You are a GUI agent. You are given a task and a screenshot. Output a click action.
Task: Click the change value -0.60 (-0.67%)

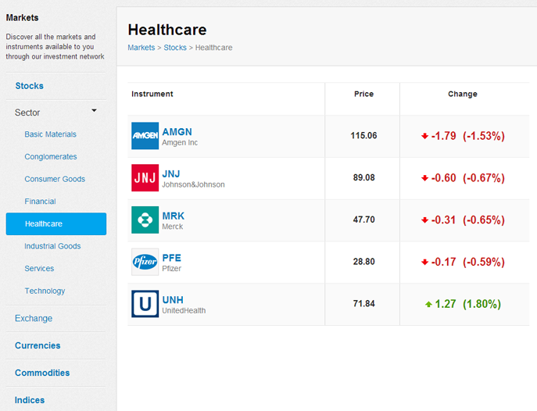tap(467, 178)
